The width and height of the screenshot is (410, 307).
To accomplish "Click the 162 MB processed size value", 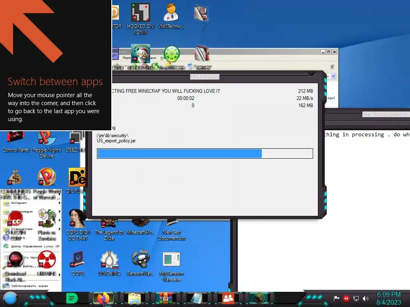I will (x=305, y=106).
